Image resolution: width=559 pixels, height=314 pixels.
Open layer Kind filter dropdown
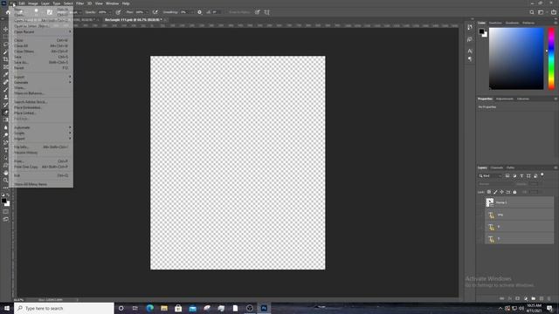click(x=490, y=176)
